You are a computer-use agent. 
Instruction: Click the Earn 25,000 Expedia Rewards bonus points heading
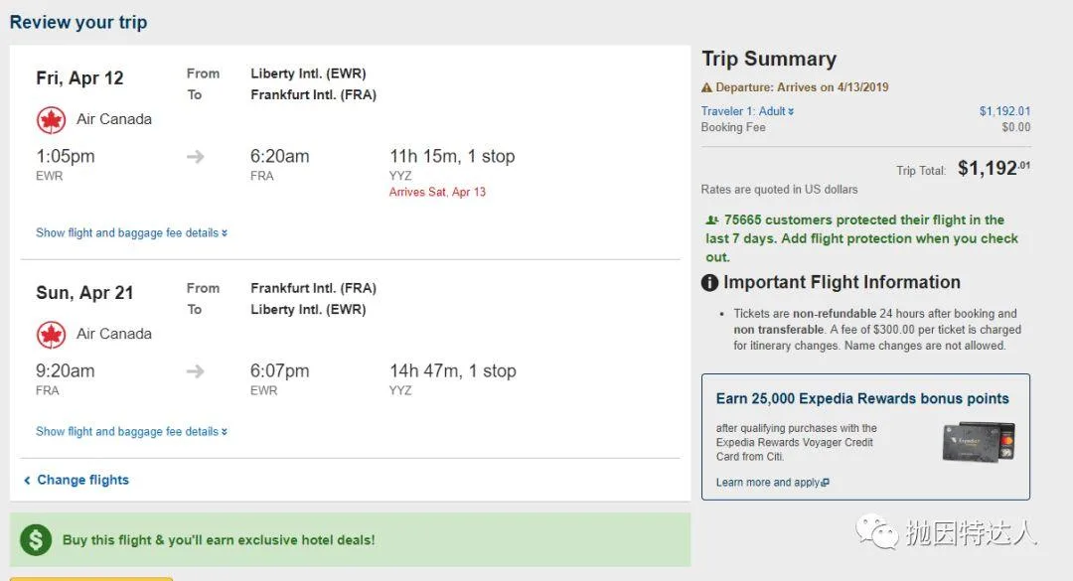[862, 398]
